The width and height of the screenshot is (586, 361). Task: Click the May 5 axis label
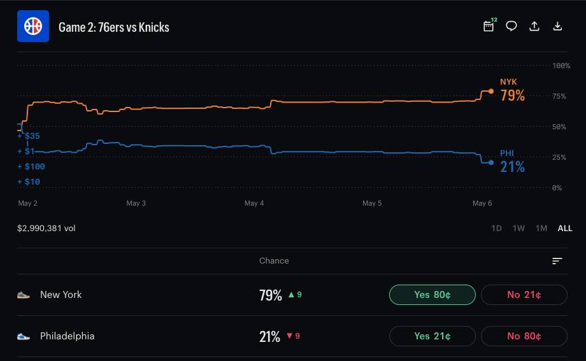[372, 203]
